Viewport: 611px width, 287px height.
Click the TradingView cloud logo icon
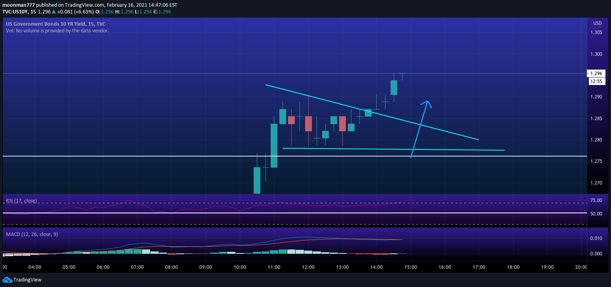coord(7,280)
